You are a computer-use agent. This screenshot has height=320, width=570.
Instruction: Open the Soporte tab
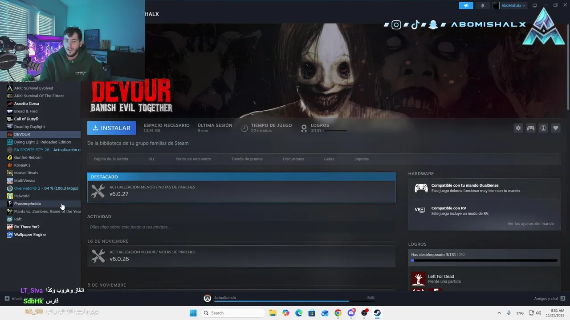pyautogui.click(x=361, y=159)
